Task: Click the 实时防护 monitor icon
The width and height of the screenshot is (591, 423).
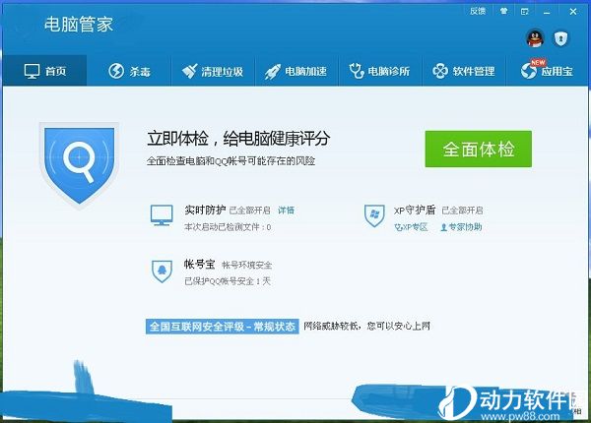Action: click(x=162, y=215)
